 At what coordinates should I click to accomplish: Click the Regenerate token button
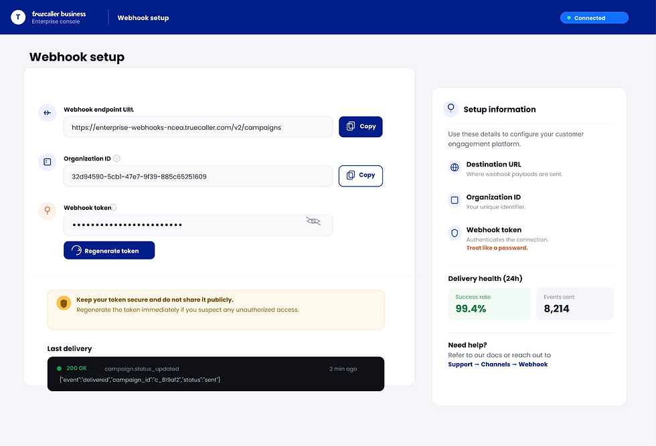(109, 250)
